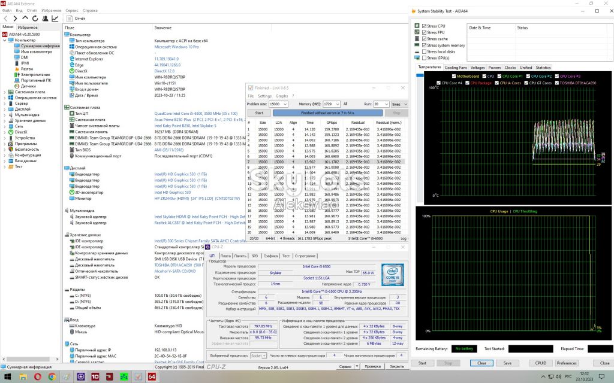Expand the Сервер tree node
This screenshot has height=383, width=614.
[5, 103]
